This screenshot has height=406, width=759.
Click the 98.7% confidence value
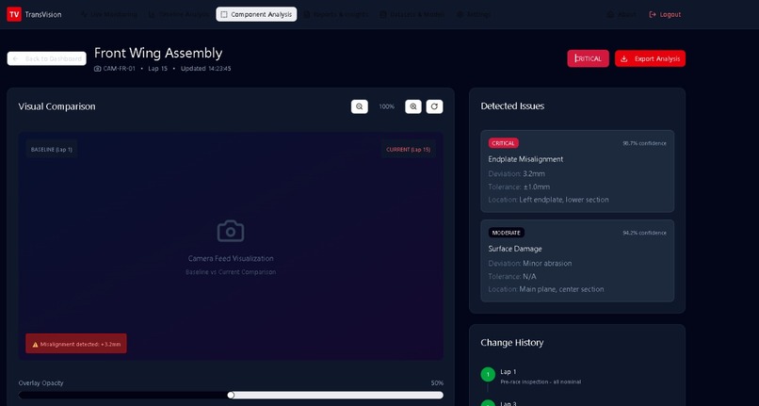pyautogui.click(x=644, y=143)
